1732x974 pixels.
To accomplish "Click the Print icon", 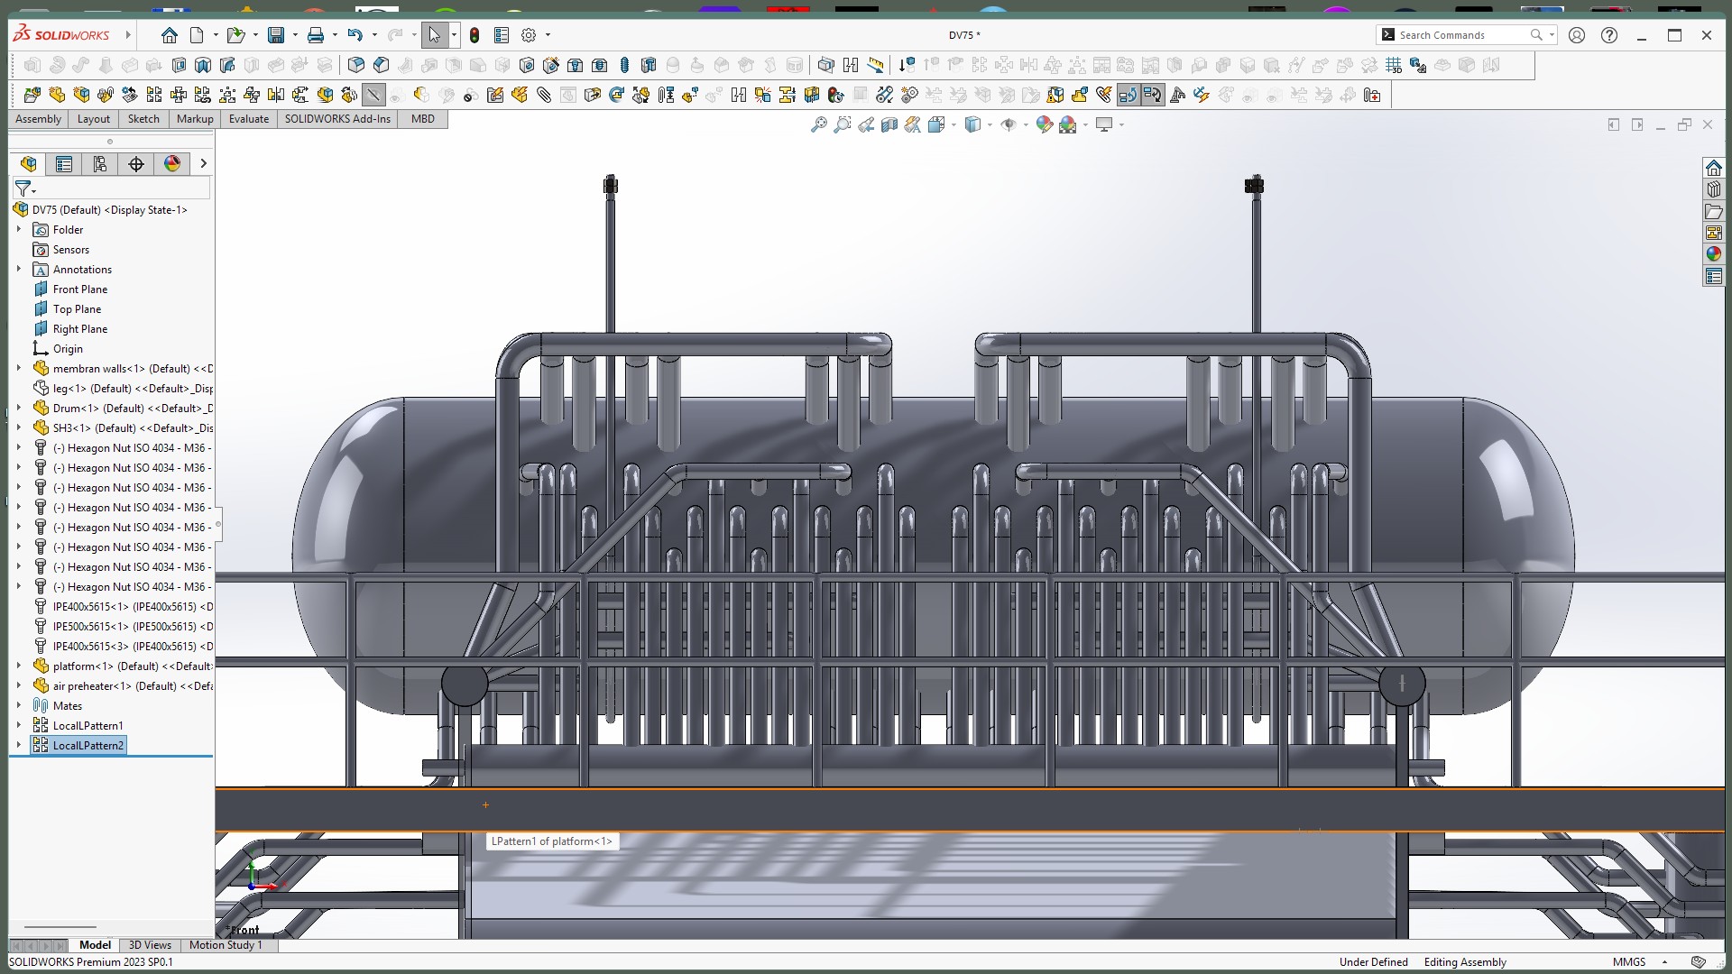I will pyautogui.click(x=316, y=35).
